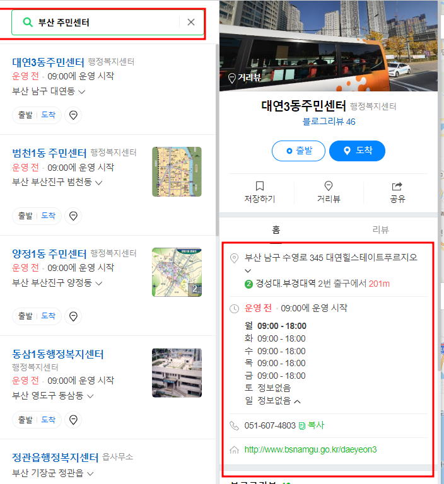Click the phone icon beside 051-607-4803

[x=234, y=426]
